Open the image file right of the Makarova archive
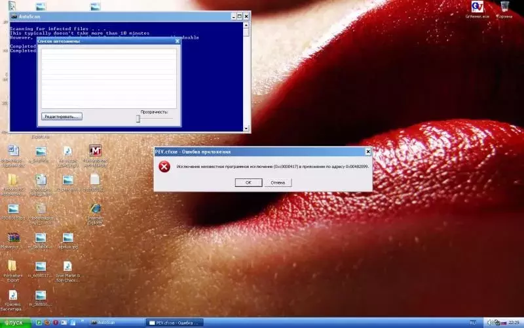 pyautogui.click(x=41, y=237)
